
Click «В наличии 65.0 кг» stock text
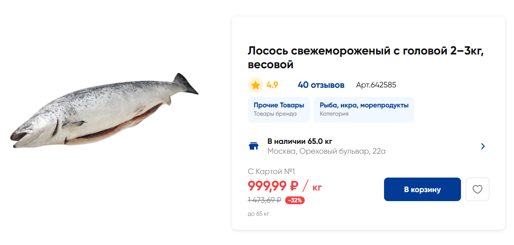point(300,142)
